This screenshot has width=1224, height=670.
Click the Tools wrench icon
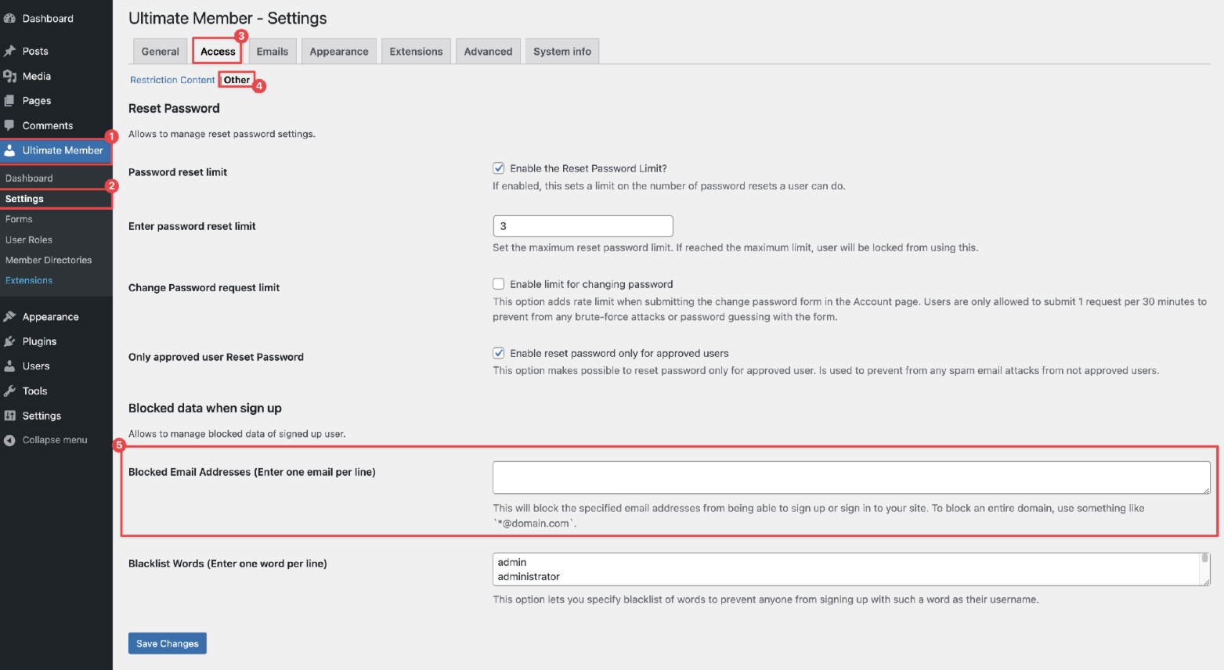[9, 391]
